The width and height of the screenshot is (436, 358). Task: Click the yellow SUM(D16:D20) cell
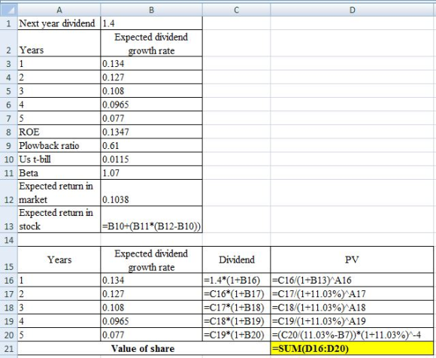pyautogui.click(x=352, y=348)
